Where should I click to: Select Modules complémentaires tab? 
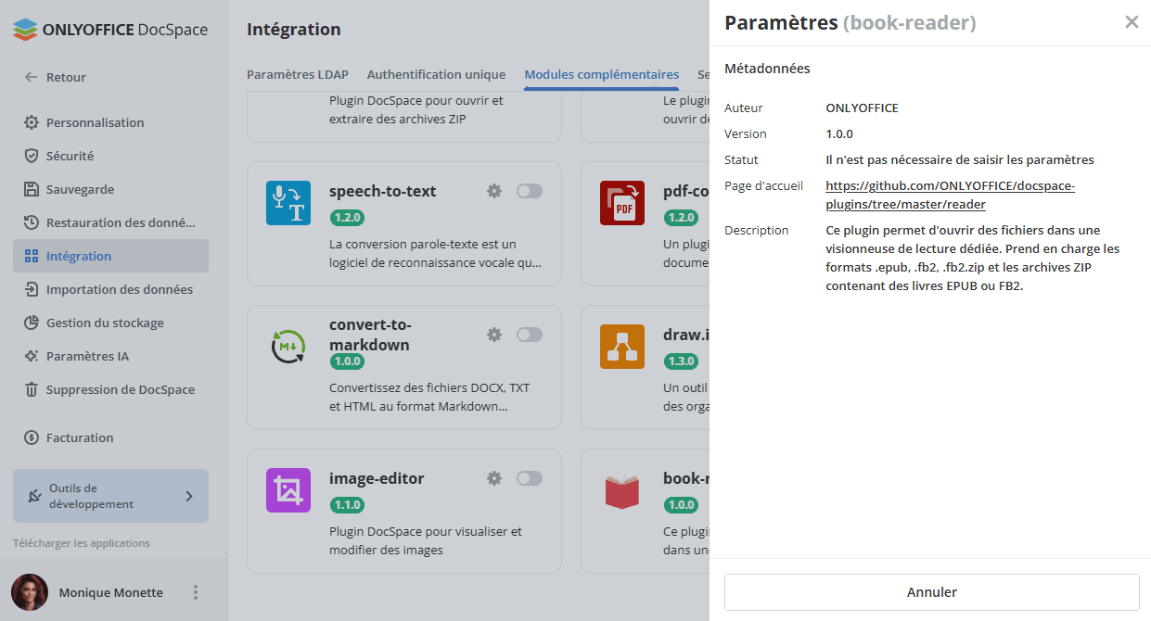pos(602,74)
